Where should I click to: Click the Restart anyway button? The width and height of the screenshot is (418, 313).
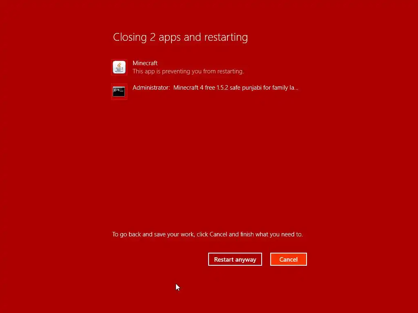click(x=235, y=259)
